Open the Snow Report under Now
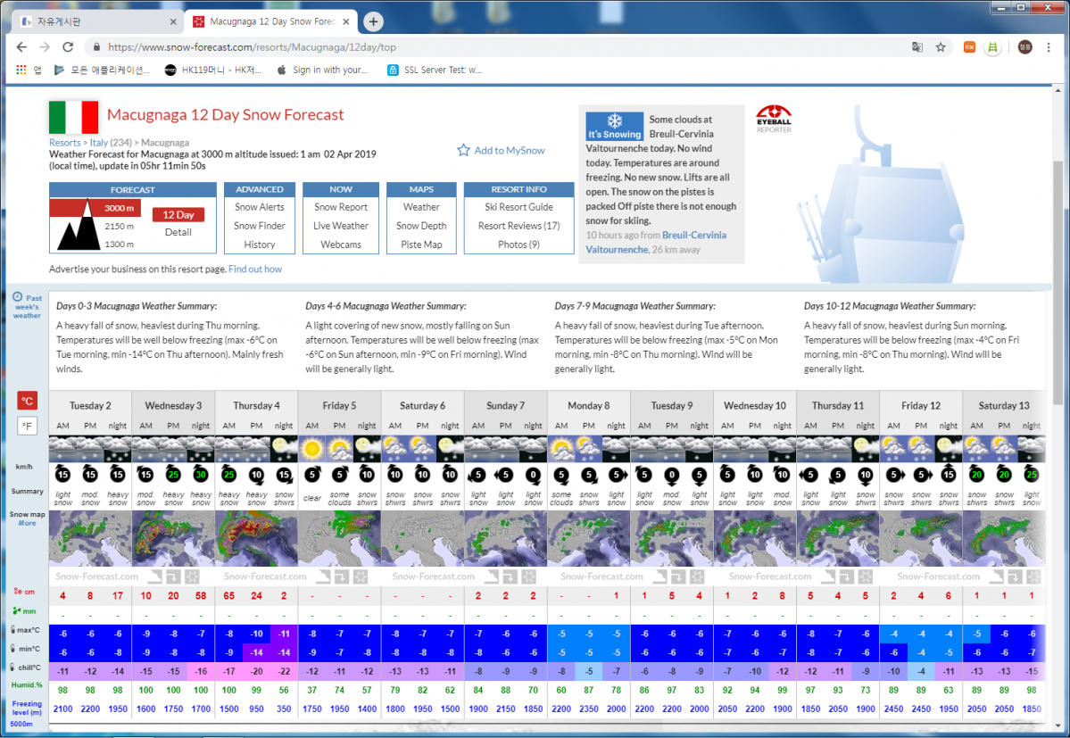Viewport: 1070px width, 738px height. pyautogui.click(x=341, y=207)
